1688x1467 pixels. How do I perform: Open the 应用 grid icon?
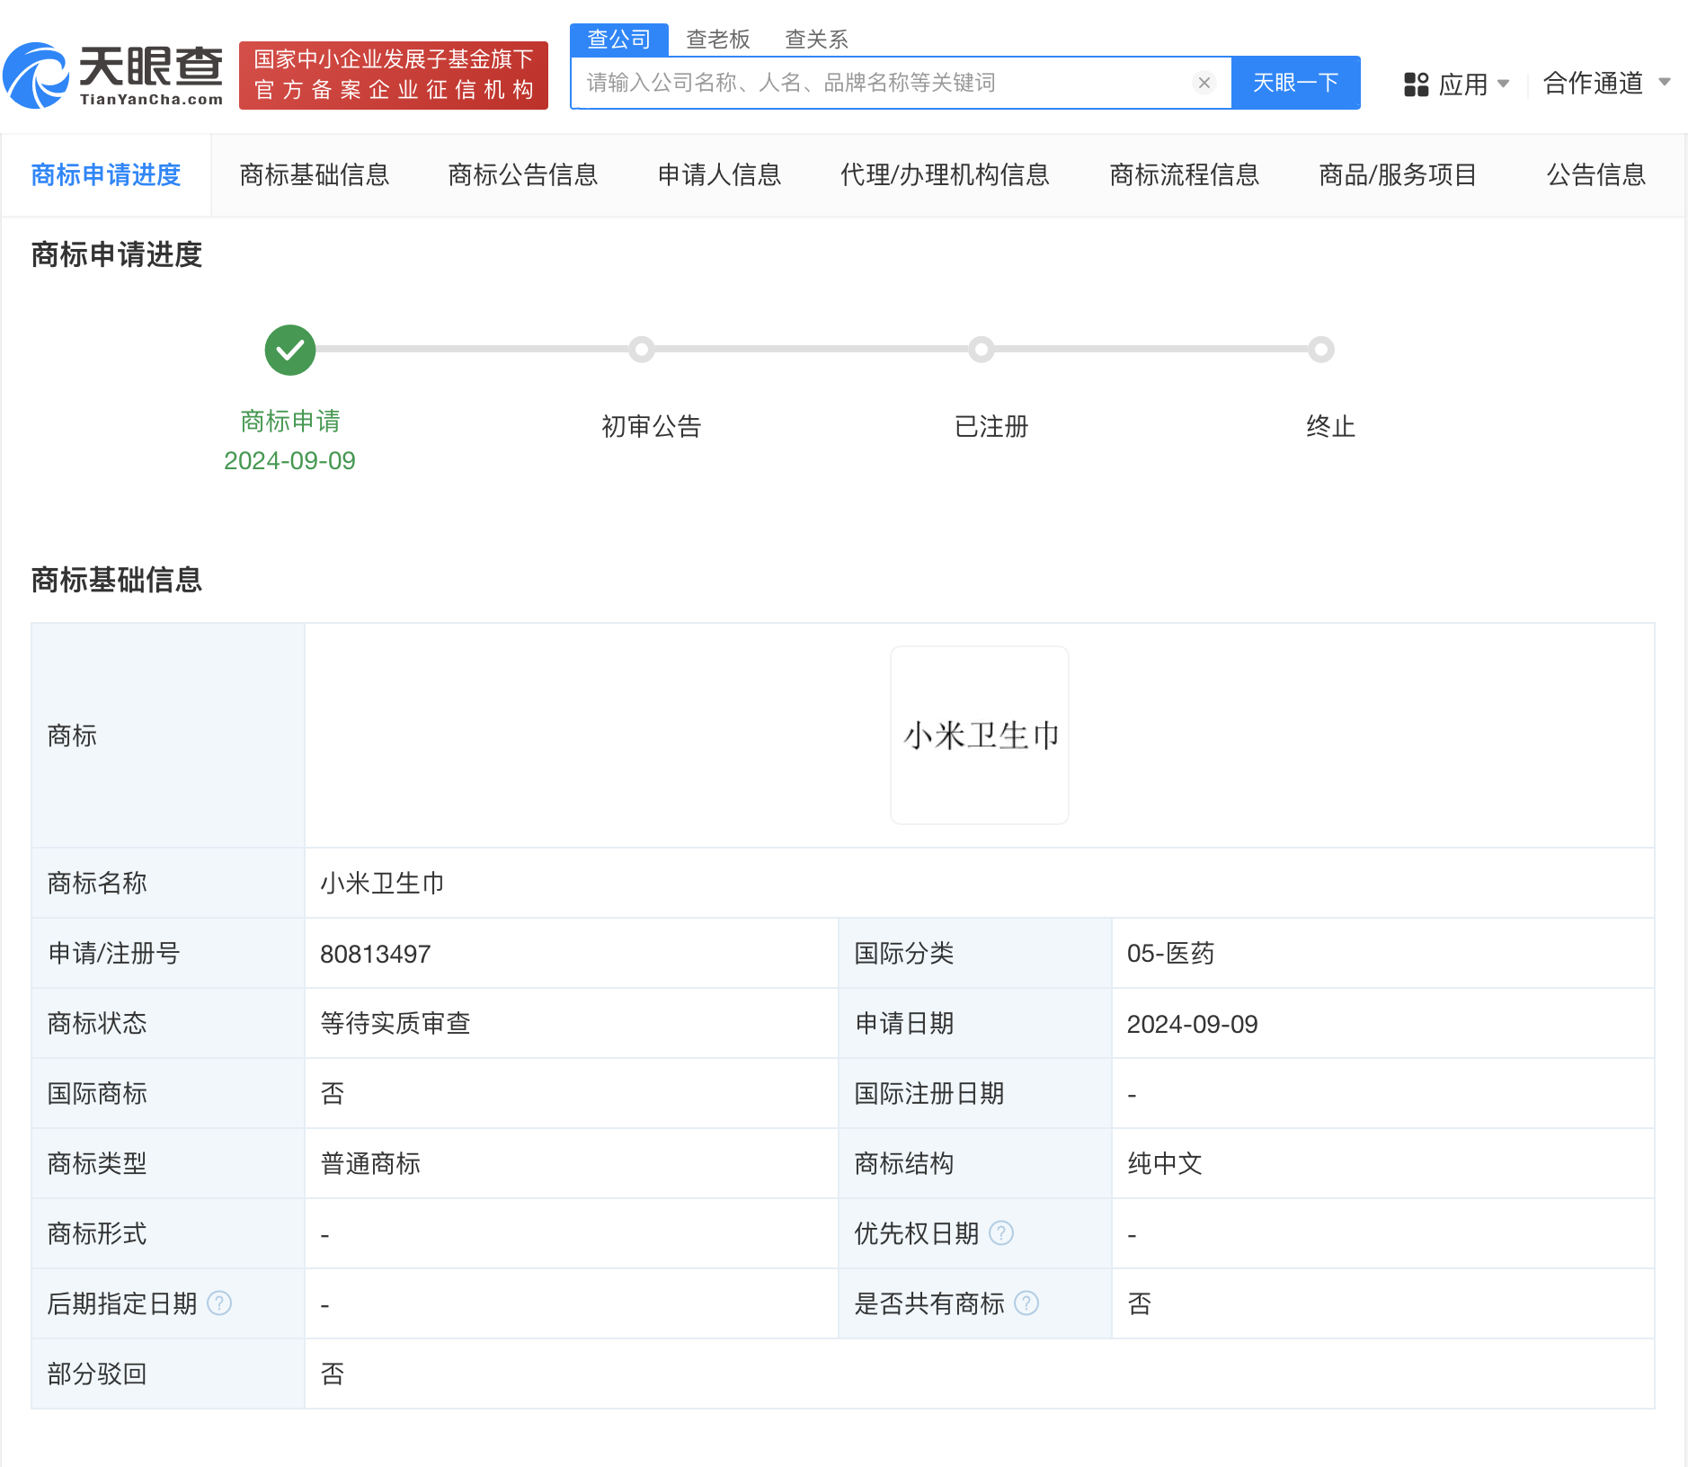tap(1417, 83)
